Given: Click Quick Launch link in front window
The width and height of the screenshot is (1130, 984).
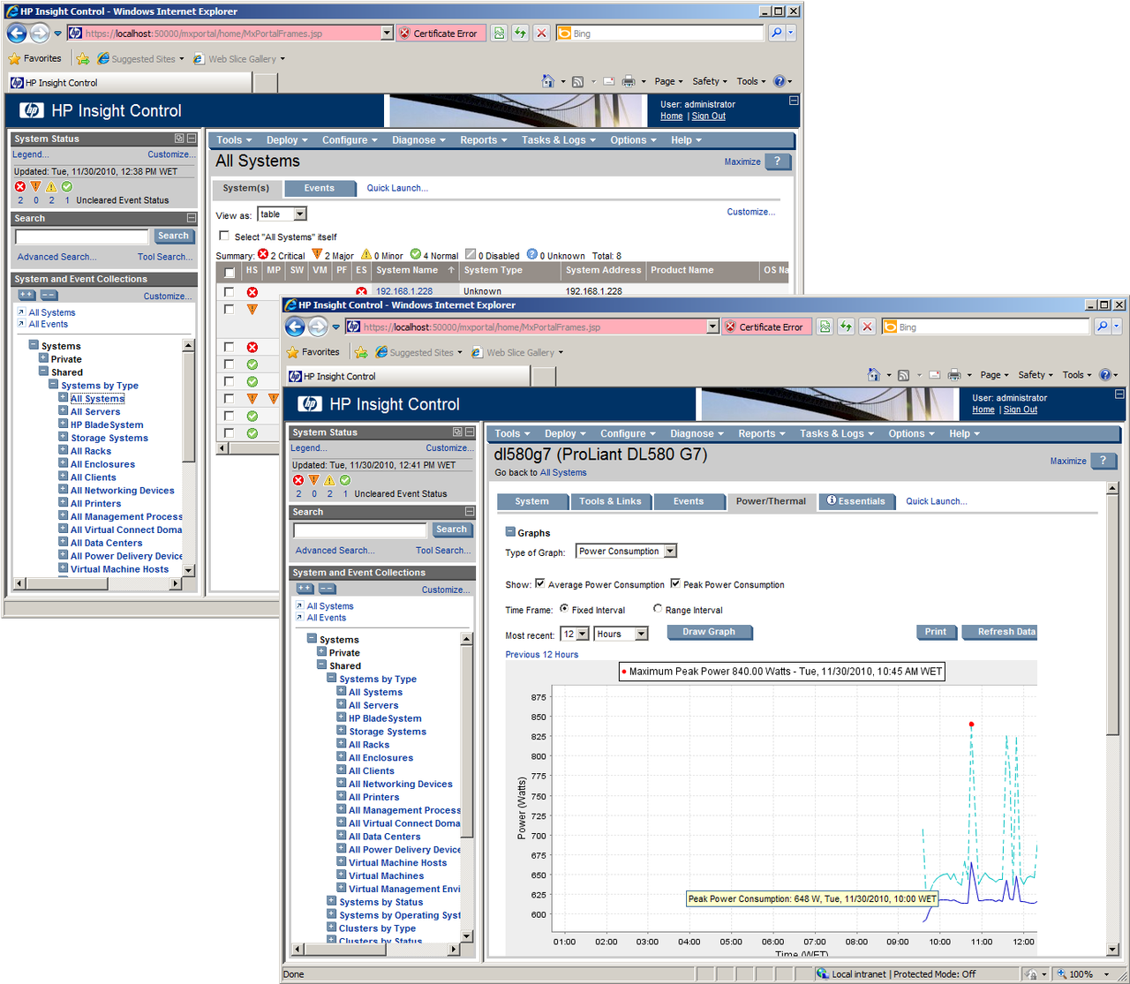Looking at the screenshot, I should 936,501.
